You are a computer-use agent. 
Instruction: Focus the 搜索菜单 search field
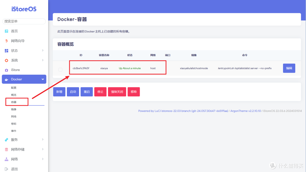(x=24, y=21)
